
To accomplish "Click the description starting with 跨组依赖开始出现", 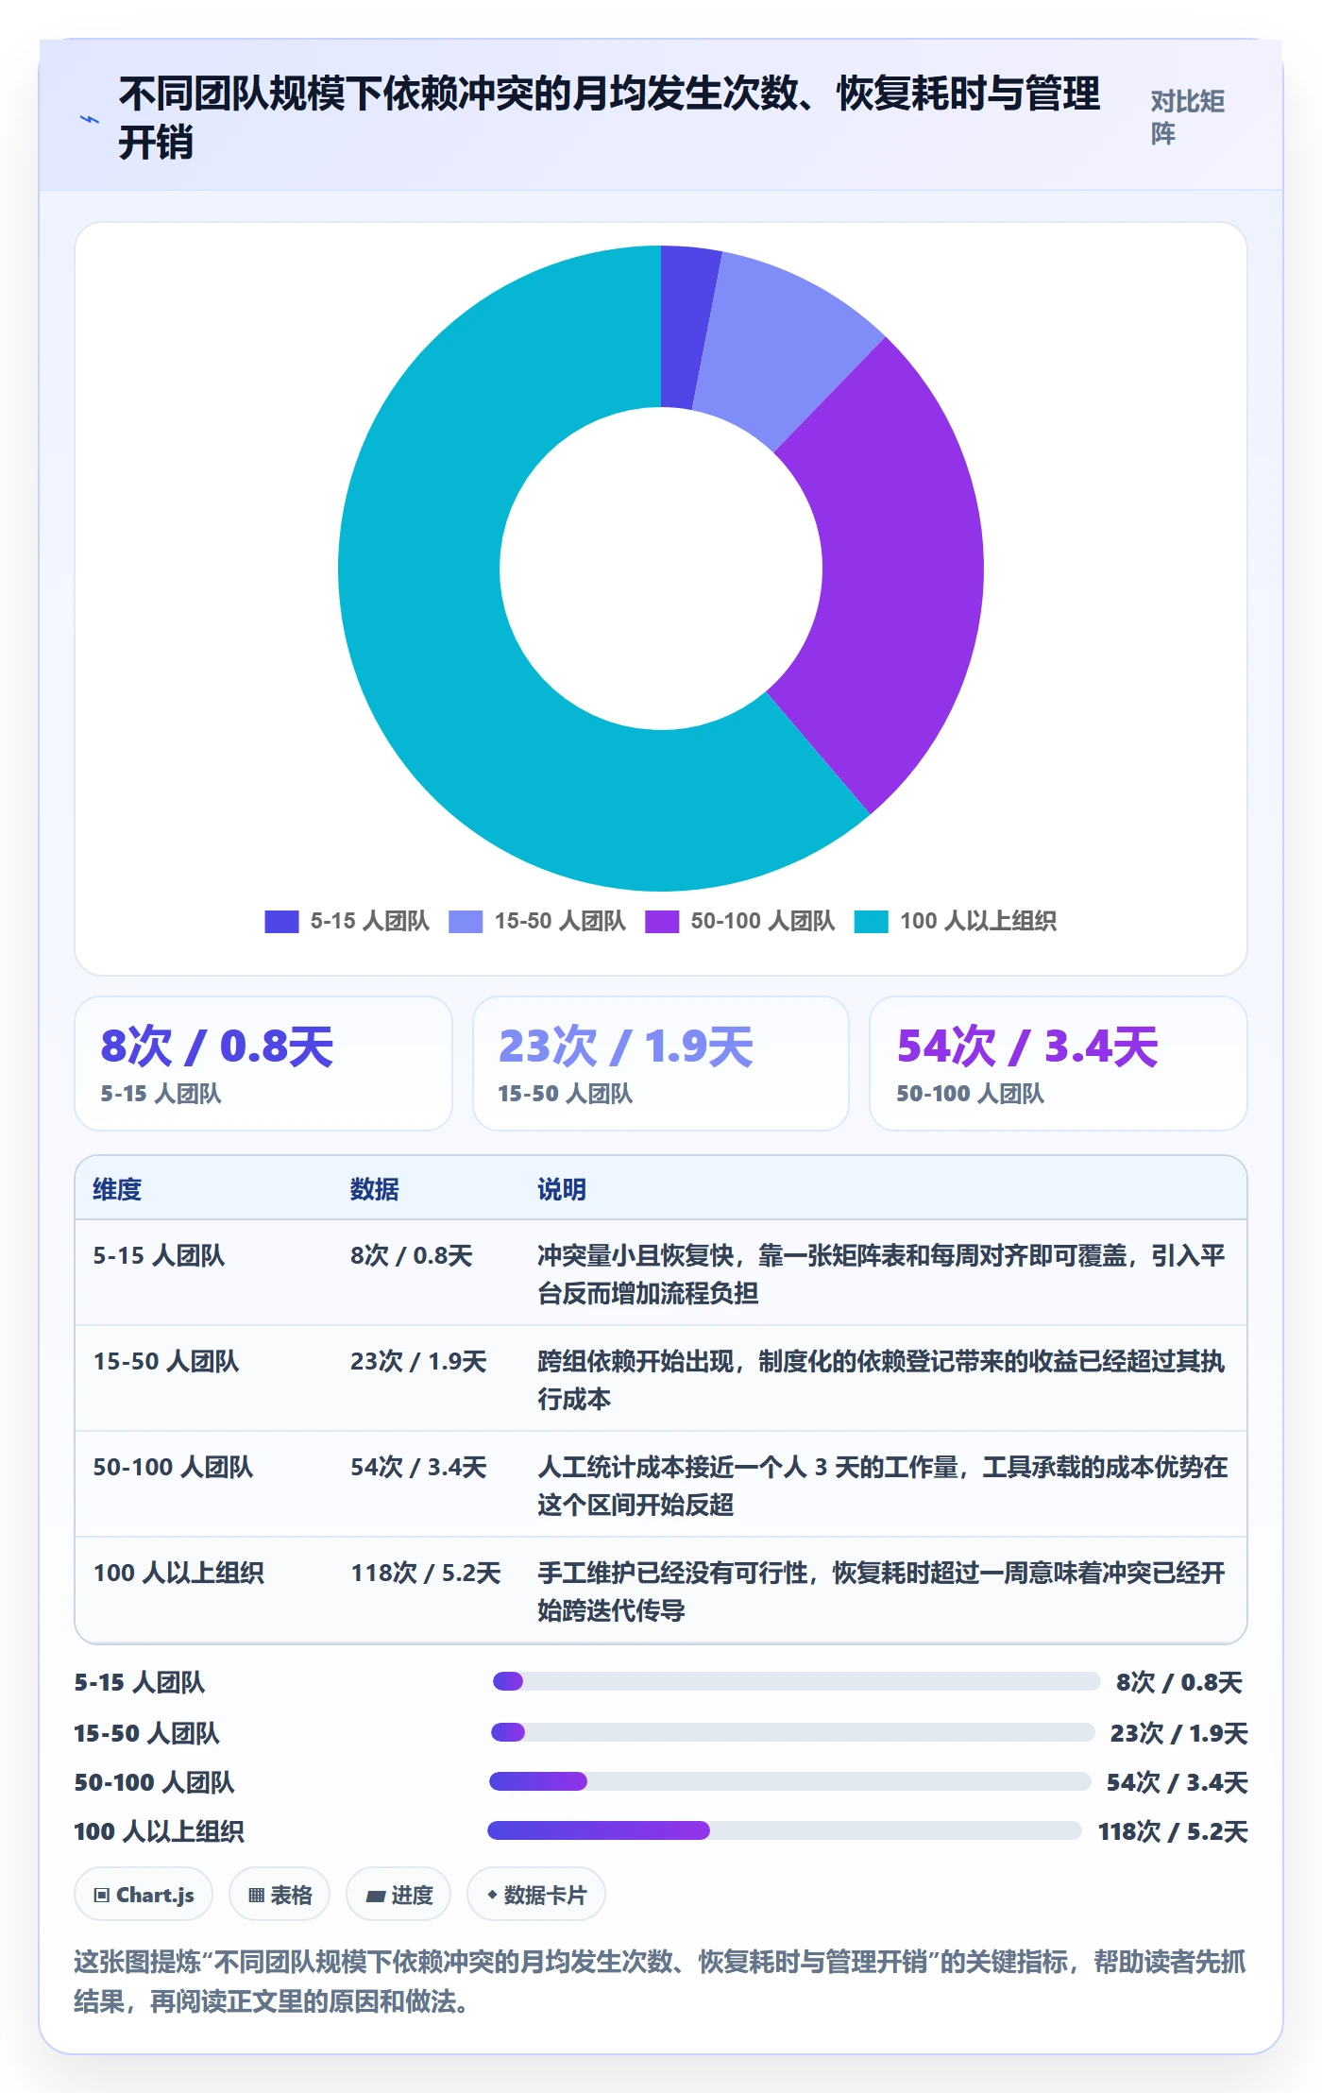I will pyautogui.click(x=882, y=1380).
